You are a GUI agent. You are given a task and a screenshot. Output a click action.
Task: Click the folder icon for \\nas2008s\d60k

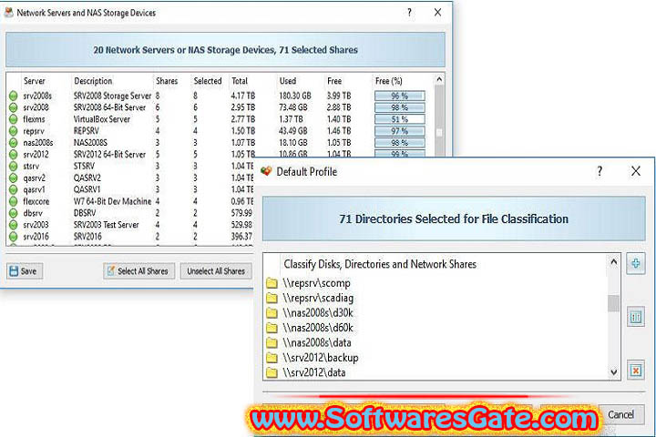tap(272, 328)
